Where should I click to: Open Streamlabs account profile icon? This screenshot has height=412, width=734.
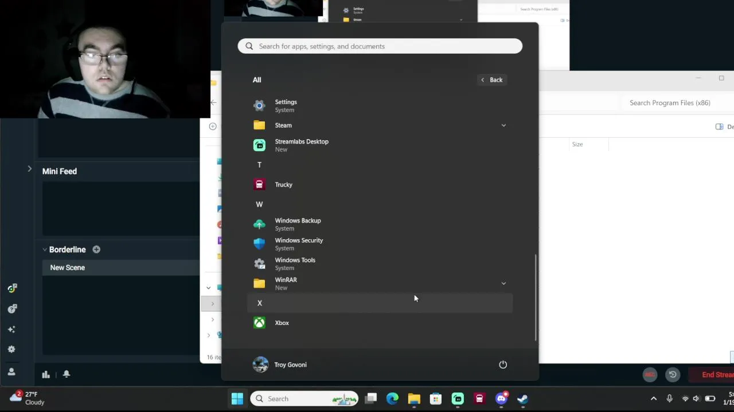[x=11, y=371]
